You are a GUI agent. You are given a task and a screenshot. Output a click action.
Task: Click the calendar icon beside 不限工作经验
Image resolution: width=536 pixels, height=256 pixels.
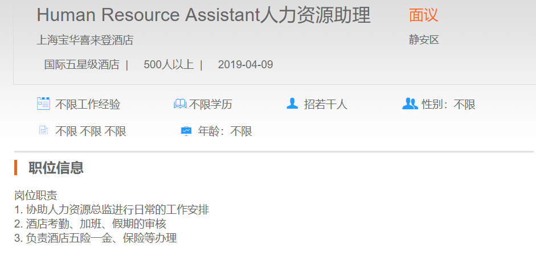(43, 104)
